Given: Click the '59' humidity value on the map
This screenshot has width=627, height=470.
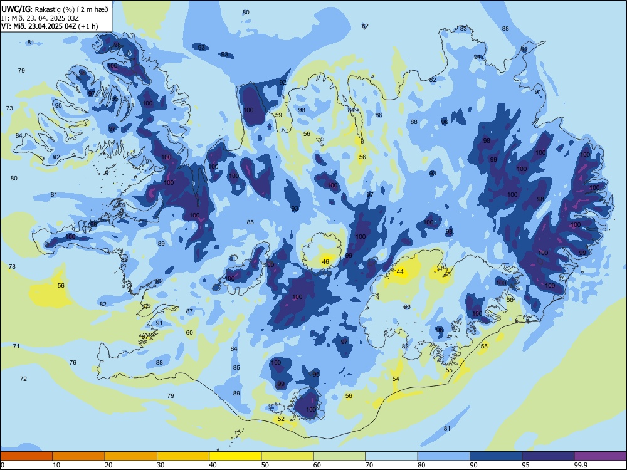Looking at the screenshot, I should 278,115.
